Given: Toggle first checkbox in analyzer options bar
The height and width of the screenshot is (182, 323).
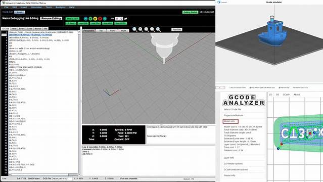Looking at the screenshot, I should [229, 87].
